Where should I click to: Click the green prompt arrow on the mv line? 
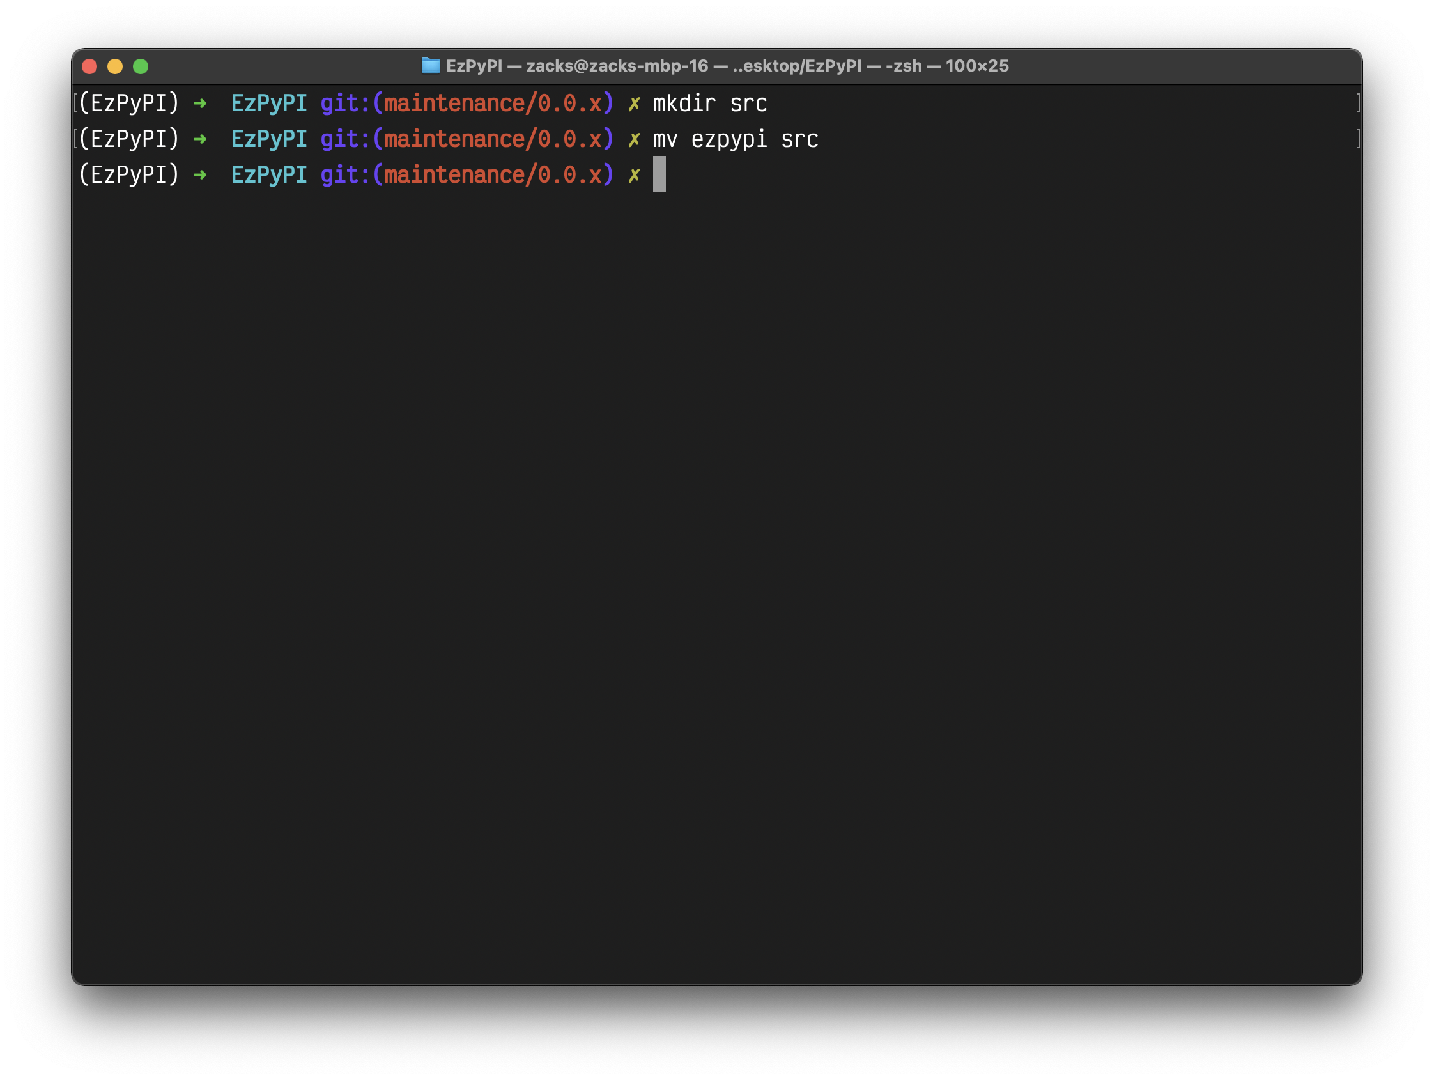point(199,139)
